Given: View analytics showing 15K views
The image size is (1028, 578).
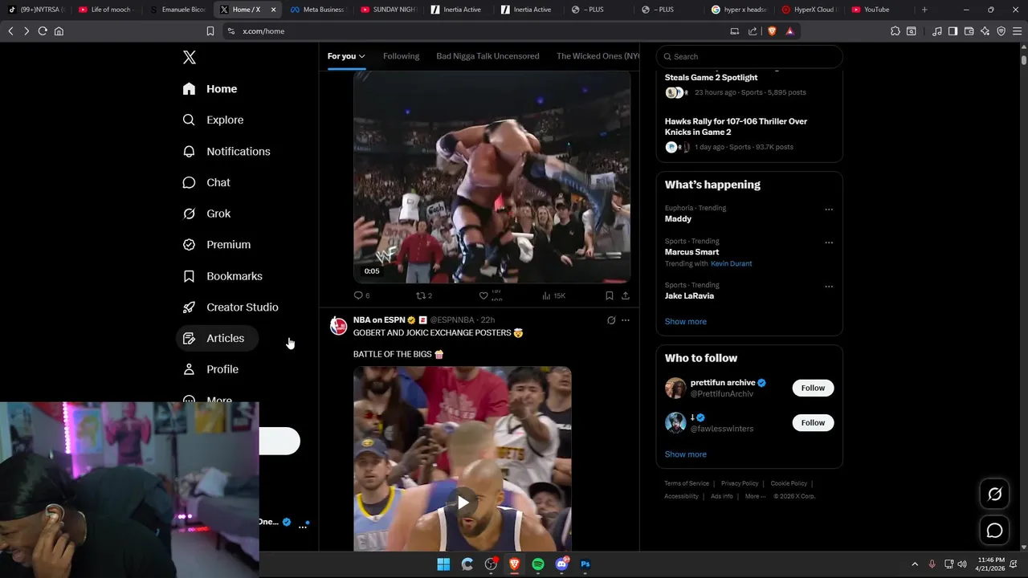Looking at the screenshot, I should [x=553, y=295].
